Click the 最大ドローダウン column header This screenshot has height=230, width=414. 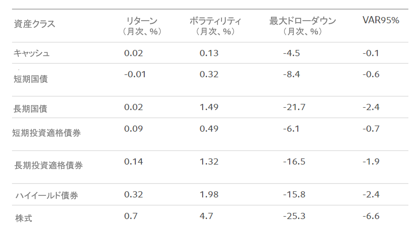pyautogui.click(x=302, y=21)
